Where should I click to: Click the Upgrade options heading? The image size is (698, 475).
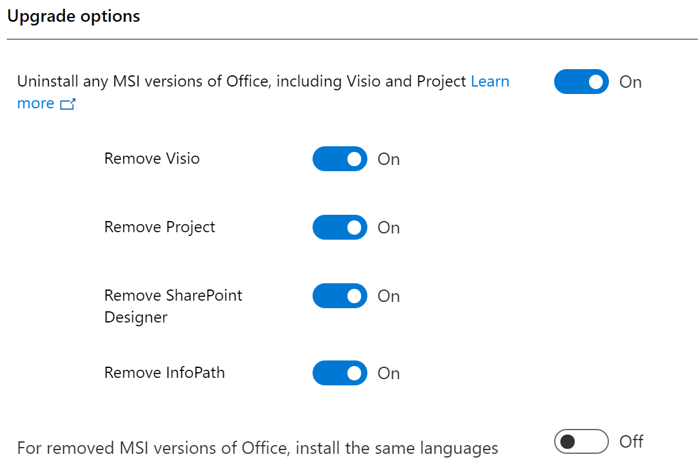tap(73, 16)
